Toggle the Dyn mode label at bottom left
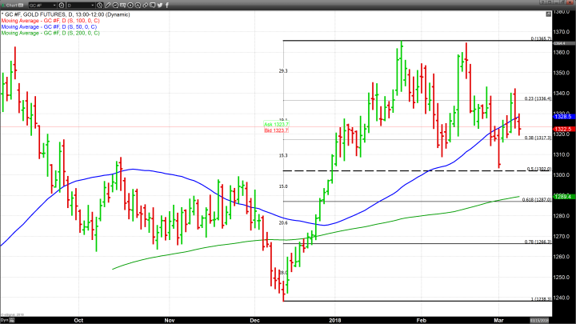Screen dimensions: 576x324 5,318
